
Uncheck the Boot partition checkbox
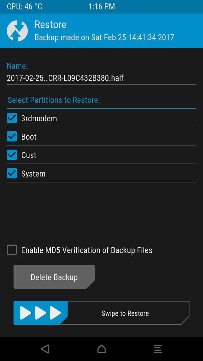[x=12, y=136]
